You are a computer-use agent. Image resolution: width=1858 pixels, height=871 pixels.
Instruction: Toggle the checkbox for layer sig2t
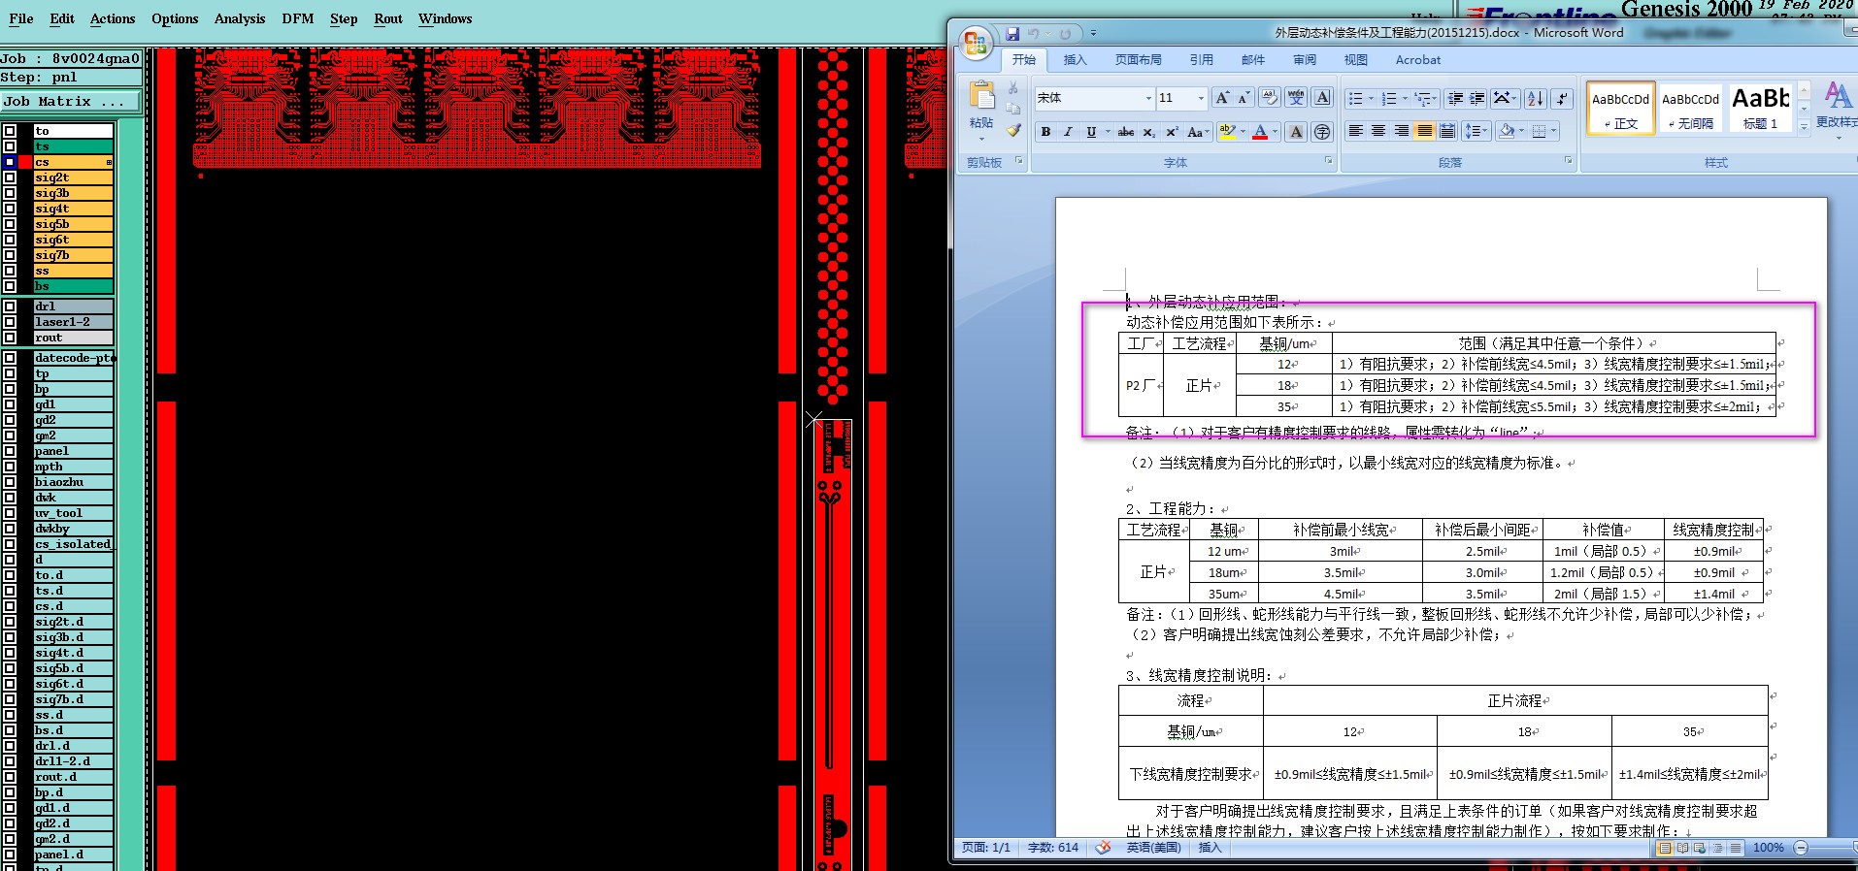coord(10,177)
